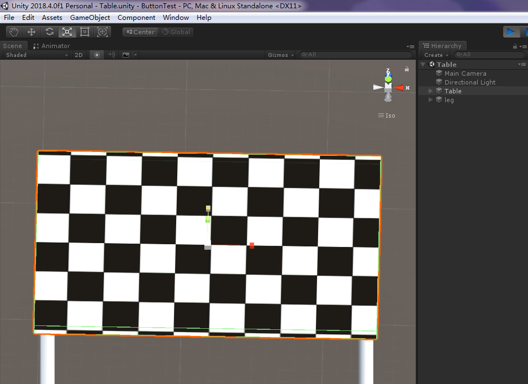Click the Global handle rotation button

point(176,32)
